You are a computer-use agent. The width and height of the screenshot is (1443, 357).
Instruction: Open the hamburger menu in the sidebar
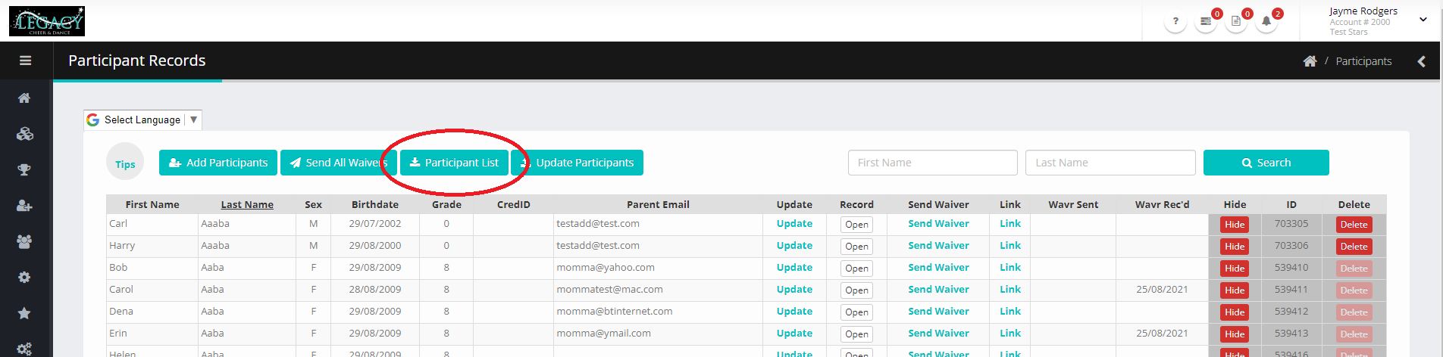25,61
